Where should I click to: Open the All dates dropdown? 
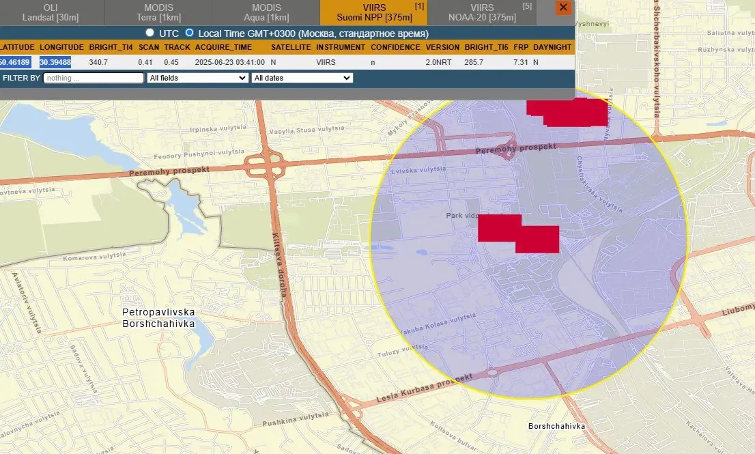pyautogui.click(x=302, y=78)
